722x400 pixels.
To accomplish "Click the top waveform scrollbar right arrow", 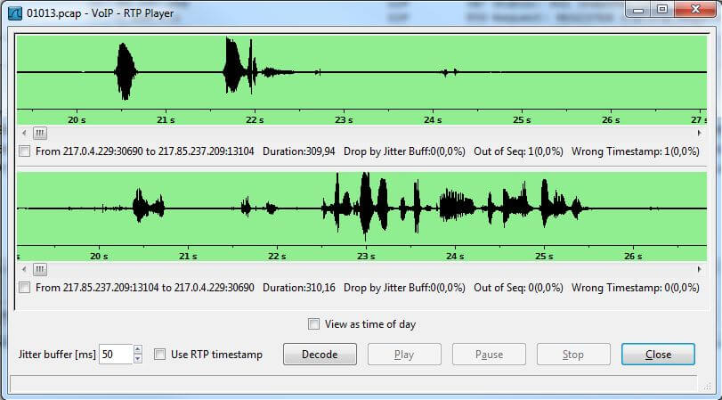I will (700, 133).
